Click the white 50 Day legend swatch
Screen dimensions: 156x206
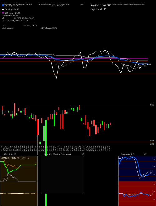point(3,9)
